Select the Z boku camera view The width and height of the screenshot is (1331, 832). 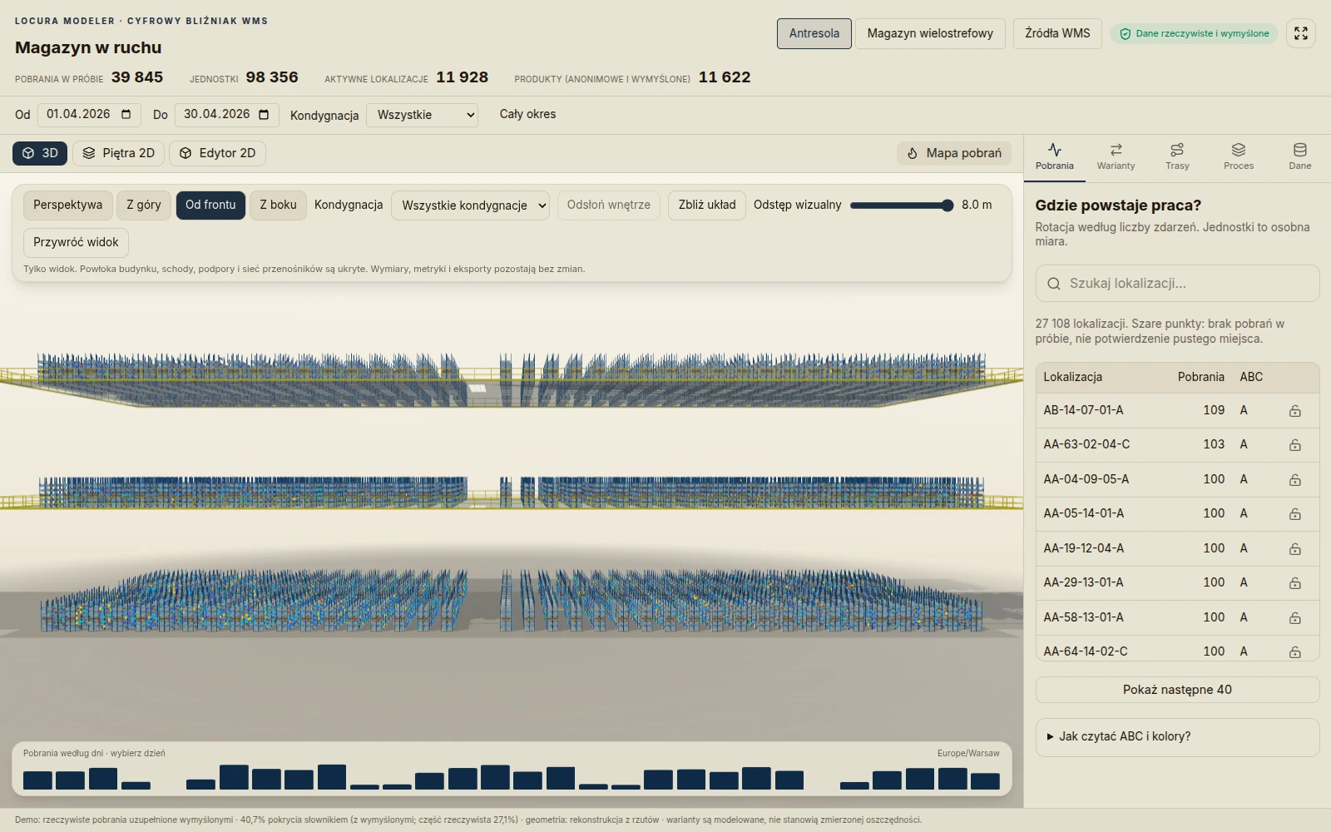coord(278,205)
